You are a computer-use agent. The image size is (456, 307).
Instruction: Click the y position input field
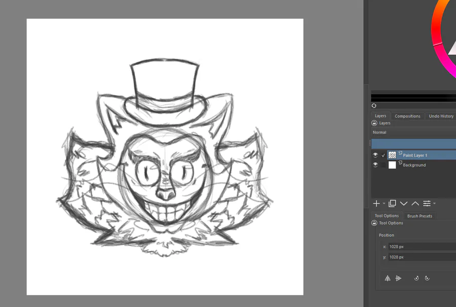pyautogui.click(x=422, y=257)
